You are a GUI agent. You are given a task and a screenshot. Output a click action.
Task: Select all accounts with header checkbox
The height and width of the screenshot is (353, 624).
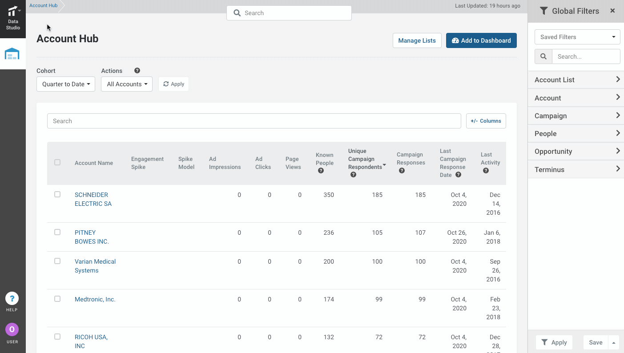click(57, 162)
